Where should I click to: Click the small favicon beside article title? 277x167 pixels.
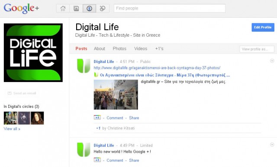click(96, 75)
